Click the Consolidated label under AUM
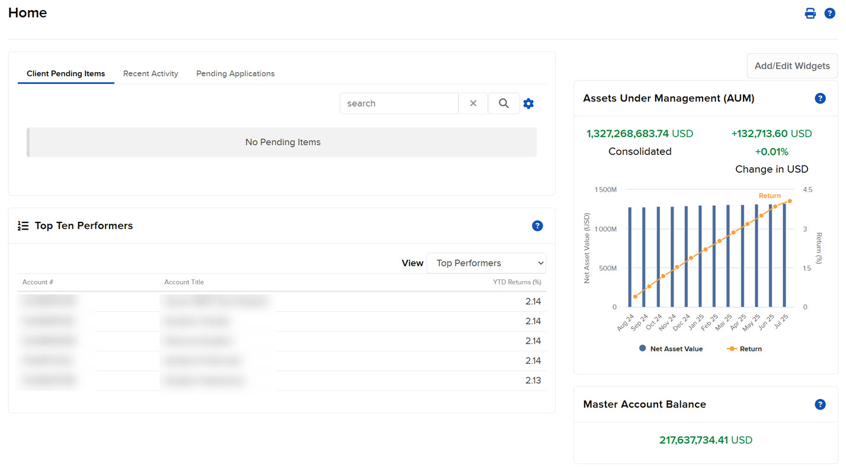Screen dimensions: 846x469 (x=640, y=151)
